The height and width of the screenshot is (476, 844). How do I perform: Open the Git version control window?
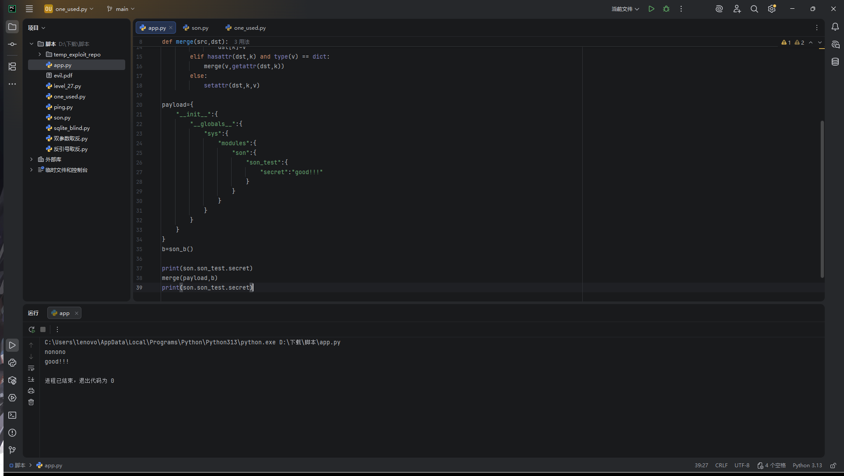[x=12, y=450]
